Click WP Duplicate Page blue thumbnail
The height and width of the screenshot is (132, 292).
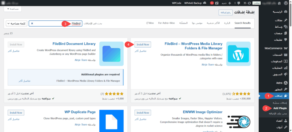[x=111, y=121]
